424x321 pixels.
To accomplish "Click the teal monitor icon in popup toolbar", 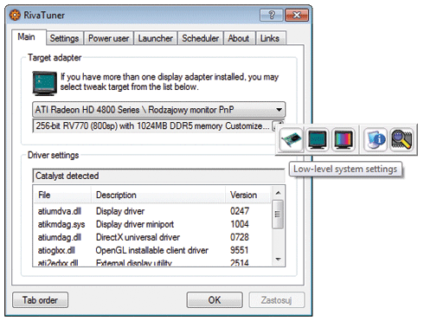I will point(317,140).
